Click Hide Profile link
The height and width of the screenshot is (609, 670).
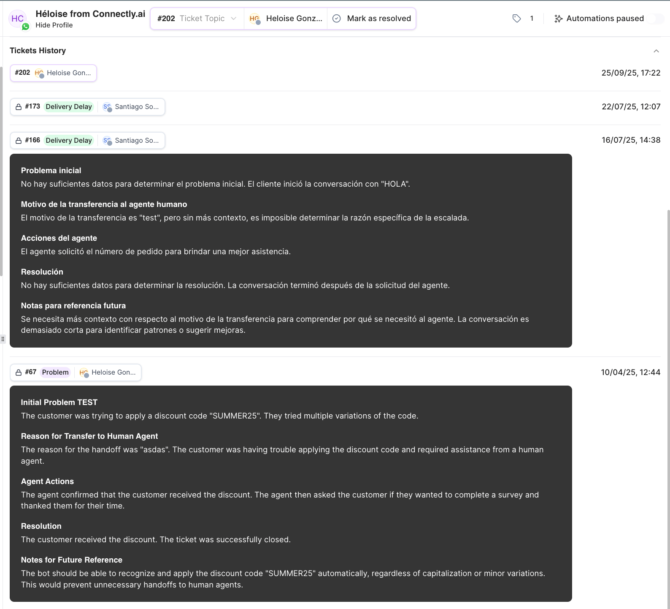[54, 25]
